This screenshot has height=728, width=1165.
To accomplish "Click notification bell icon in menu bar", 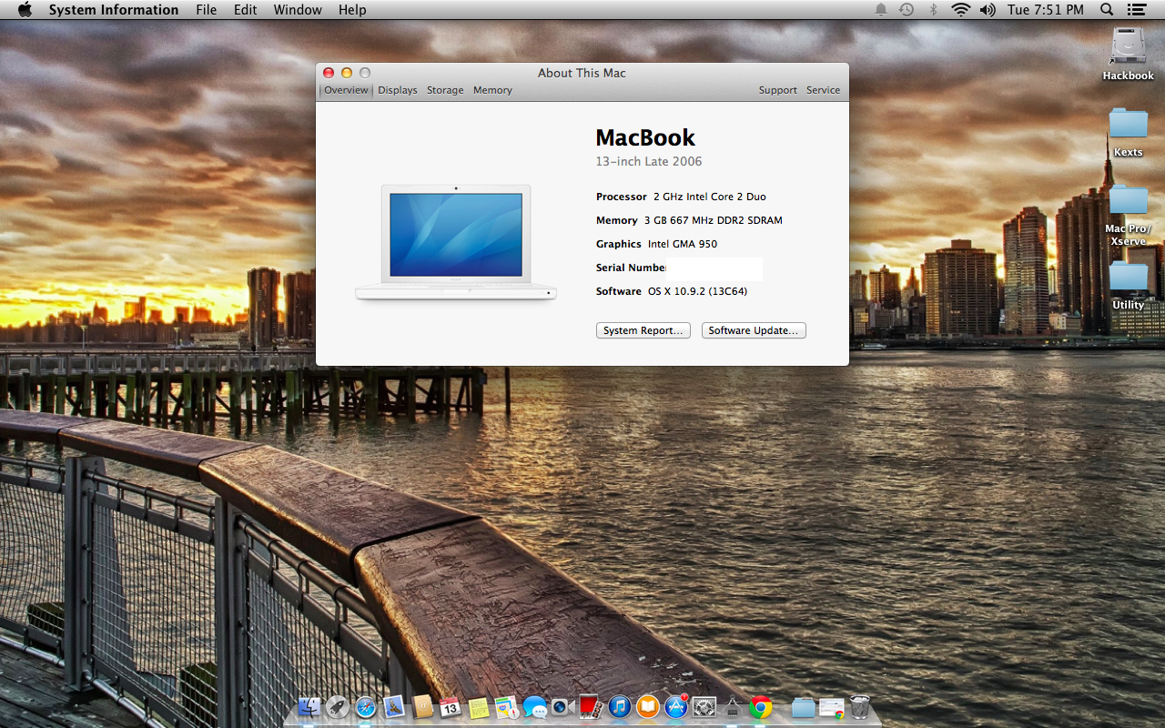I will [x=880, y=10].
